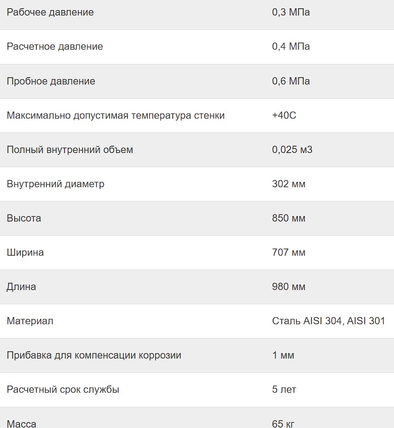Select the "0,3 МПа" value

pyautogui.click(x=291, y=12)
